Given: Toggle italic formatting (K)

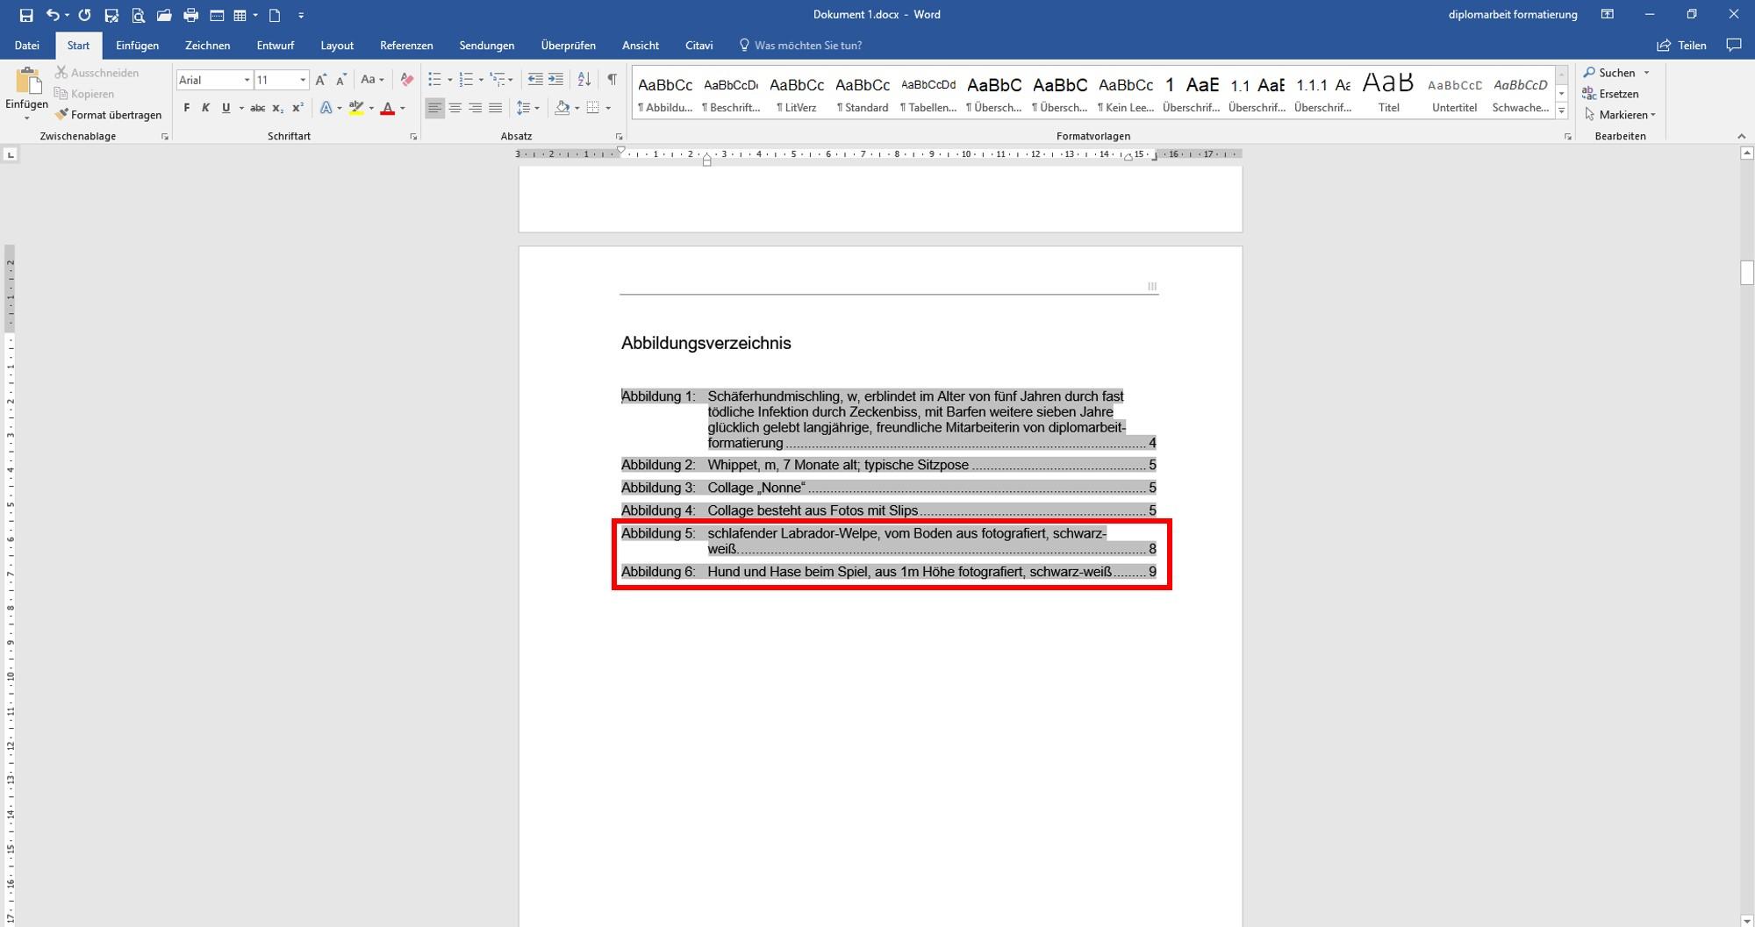Looking at the screenshot, I should (x=205, y=108).
